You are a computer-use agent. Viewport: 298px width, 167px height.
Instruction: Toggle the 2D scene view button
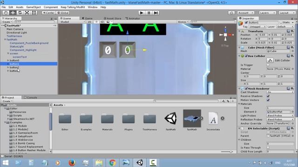(89, 22)
